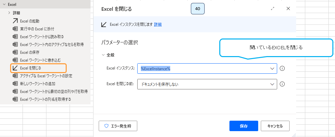Select アクティブな Excel ワークシートの設定 action

(x=46, y=76)
